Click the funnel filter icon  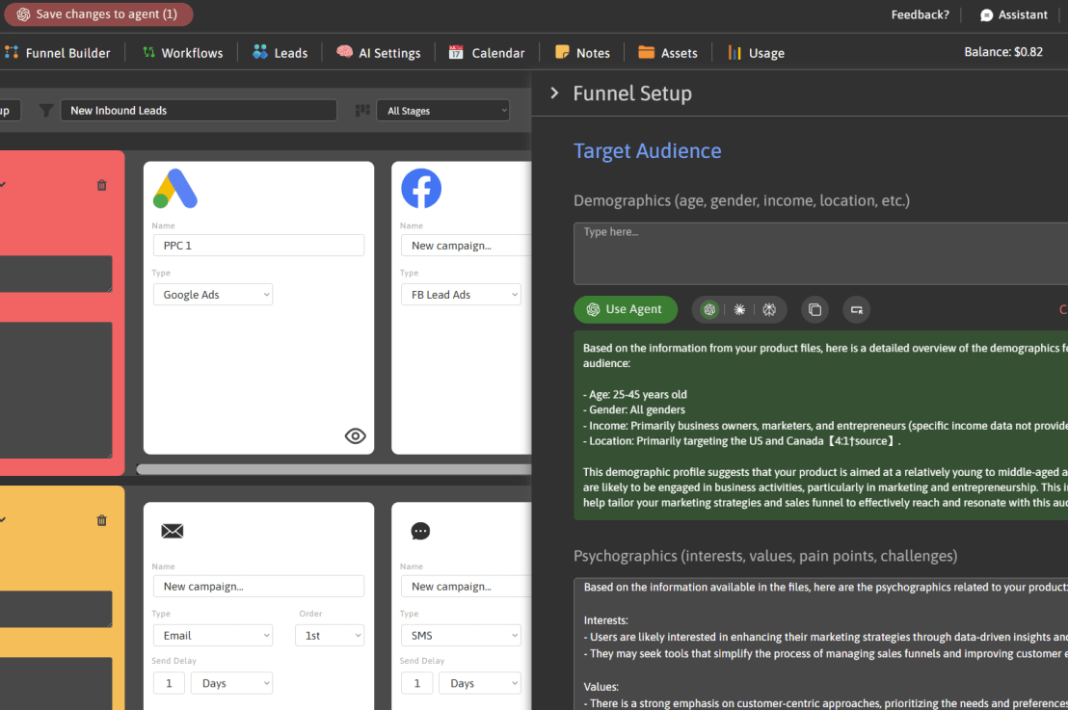pos(46,111)
